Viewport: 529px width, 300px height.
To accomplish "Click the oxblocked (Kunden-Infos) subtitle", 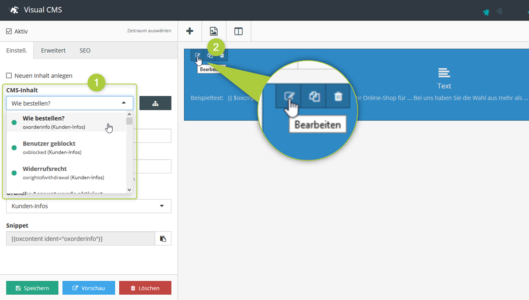I will point(52,152).
